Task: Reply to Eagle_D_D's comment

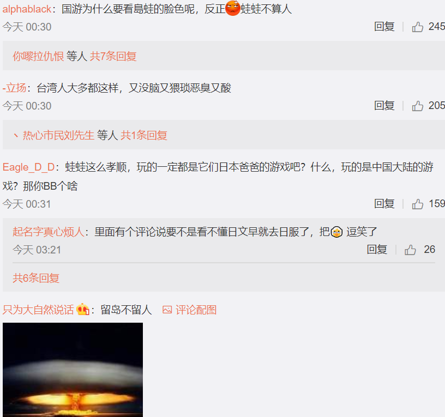Action: (x=384, y=203)
